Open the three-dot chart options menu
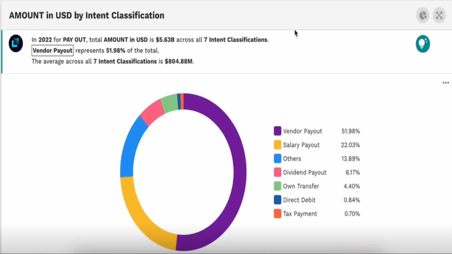 click(446, 83)
